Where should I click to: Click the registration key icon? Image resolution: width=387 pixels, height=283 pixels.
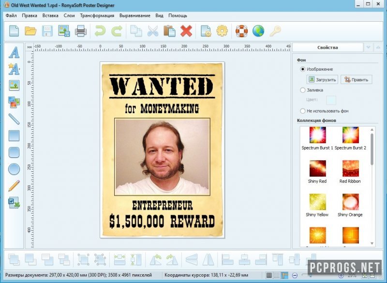pyautogui.click(x=275, y=31)
